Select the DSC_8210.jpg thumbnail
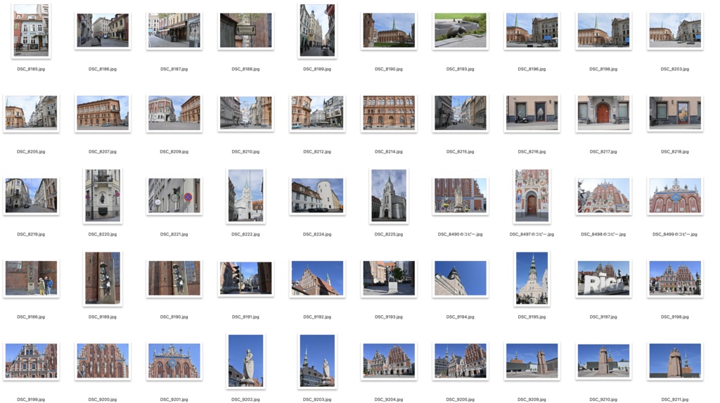This screenshot has height=403, width=720. [246, 113]
